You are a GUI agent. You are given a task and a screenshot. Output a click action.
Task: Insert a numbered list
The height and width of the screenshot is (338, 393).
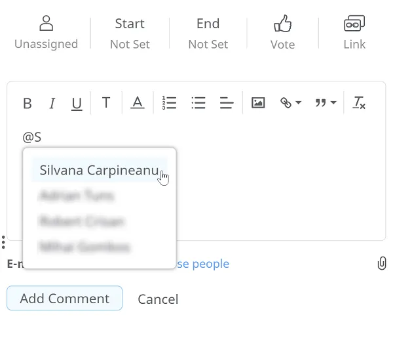(170, 103)
